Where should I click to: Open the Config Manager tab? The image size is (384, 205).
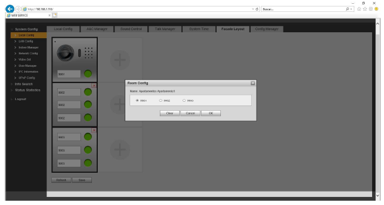tap(267, 29)
